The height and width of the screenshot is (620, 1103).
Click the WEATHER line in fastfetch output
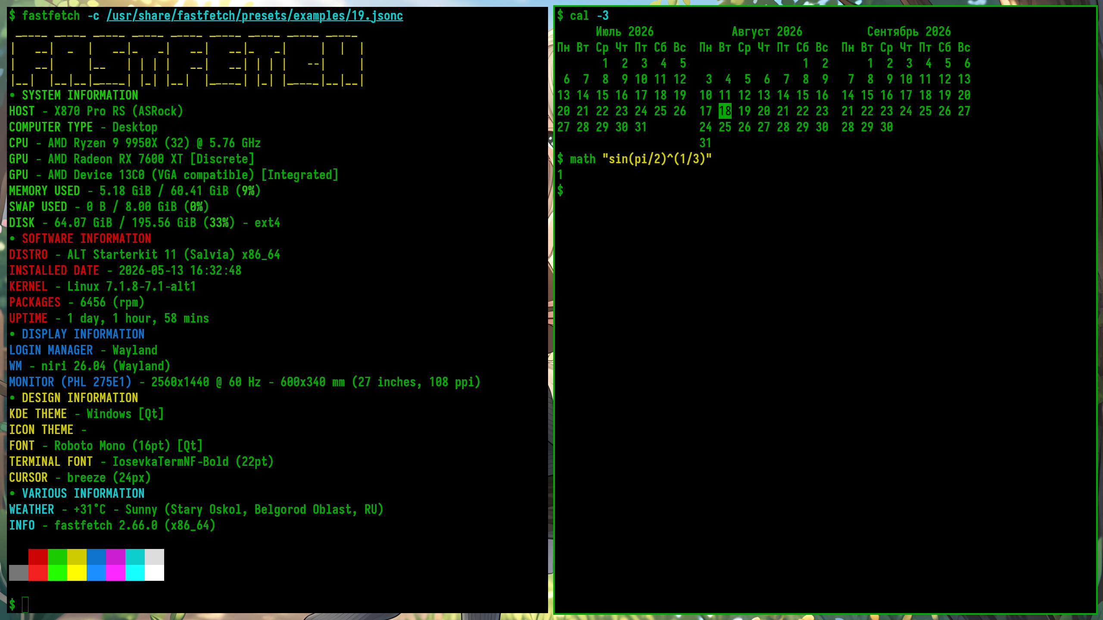[x=196, y=509]
